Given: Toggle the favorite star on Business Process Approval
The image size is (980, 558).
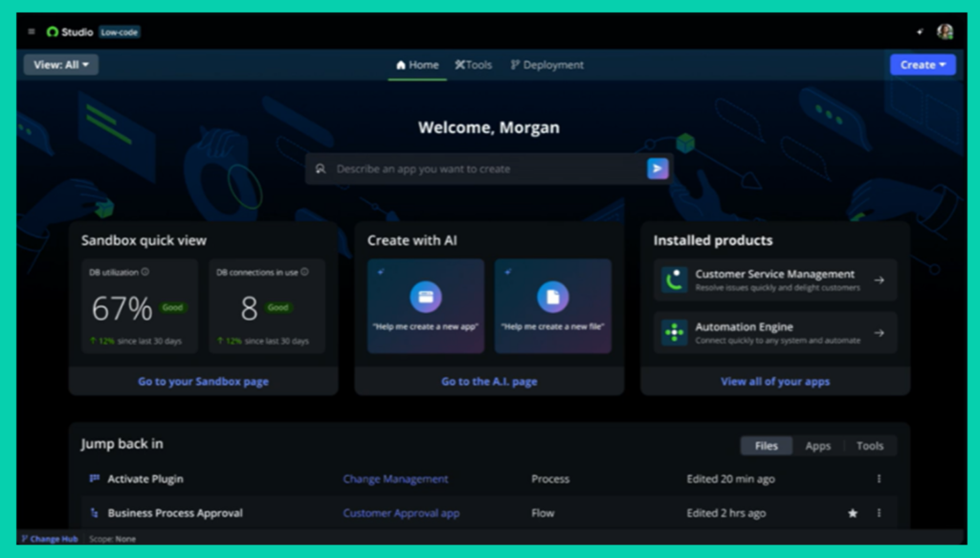Looking at the screenshot, I should tap(853, 513).
